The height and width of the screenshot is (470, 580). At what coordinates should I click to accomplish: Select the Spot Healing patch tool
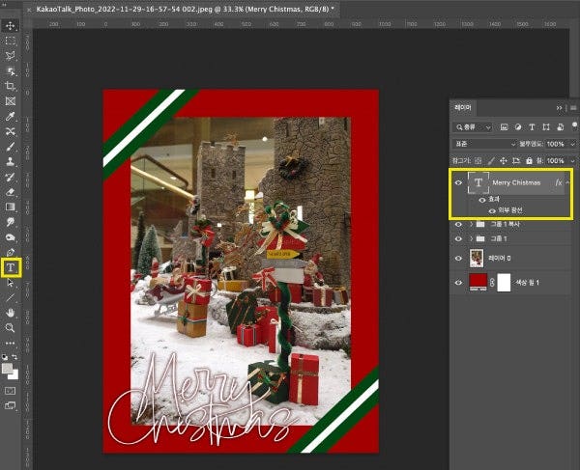11,131
